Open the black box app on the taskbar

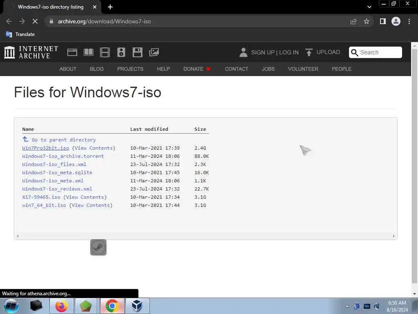[36, 306]
